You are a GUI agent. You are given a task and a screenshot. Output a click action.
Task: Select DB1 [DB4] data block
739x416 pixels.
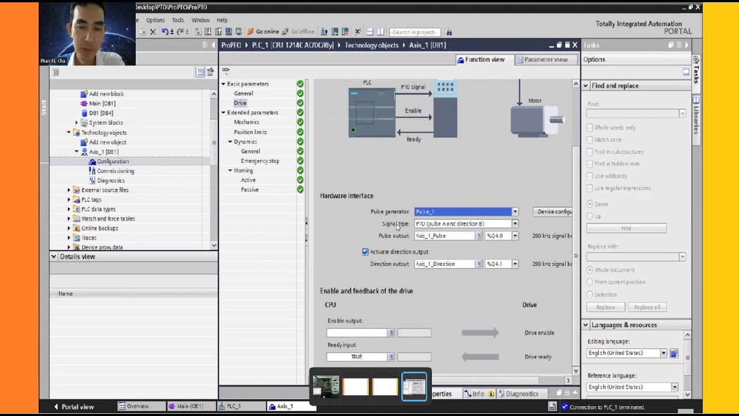tap(100, 113)
